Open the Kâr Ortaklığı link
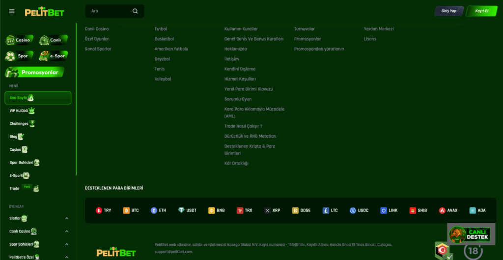503x260 pixels. (236, 164)
